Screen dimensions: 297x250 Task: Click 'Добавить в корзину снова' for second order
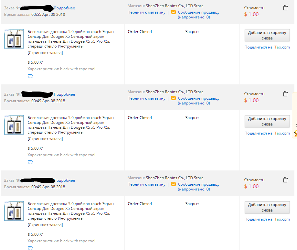(x=267, y=121)
